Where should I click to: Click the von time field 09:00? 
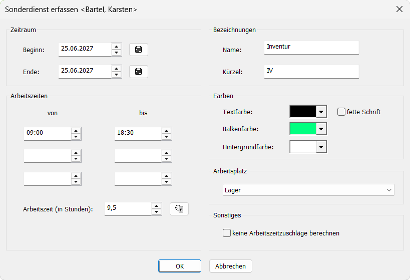(x=48, y=133)
